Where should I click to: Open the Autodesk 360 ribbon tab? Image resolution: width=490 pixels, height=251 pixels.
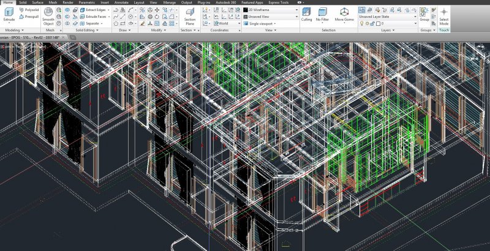coord(226,2)
